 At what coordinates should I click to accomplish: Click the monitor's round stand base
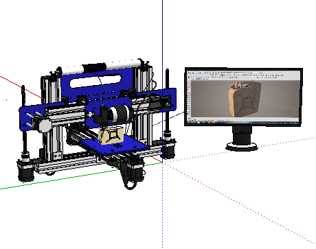click(x=242, y=147)
